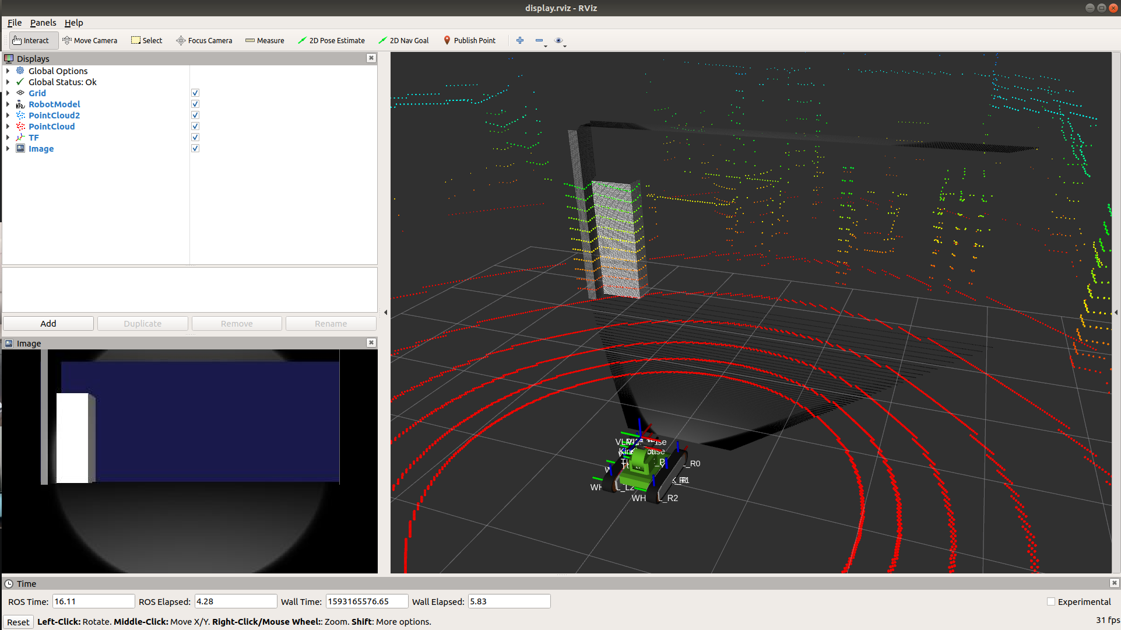The image size is (1121, 630).
Task: Open the Panels menu
Action: (43, 22)
